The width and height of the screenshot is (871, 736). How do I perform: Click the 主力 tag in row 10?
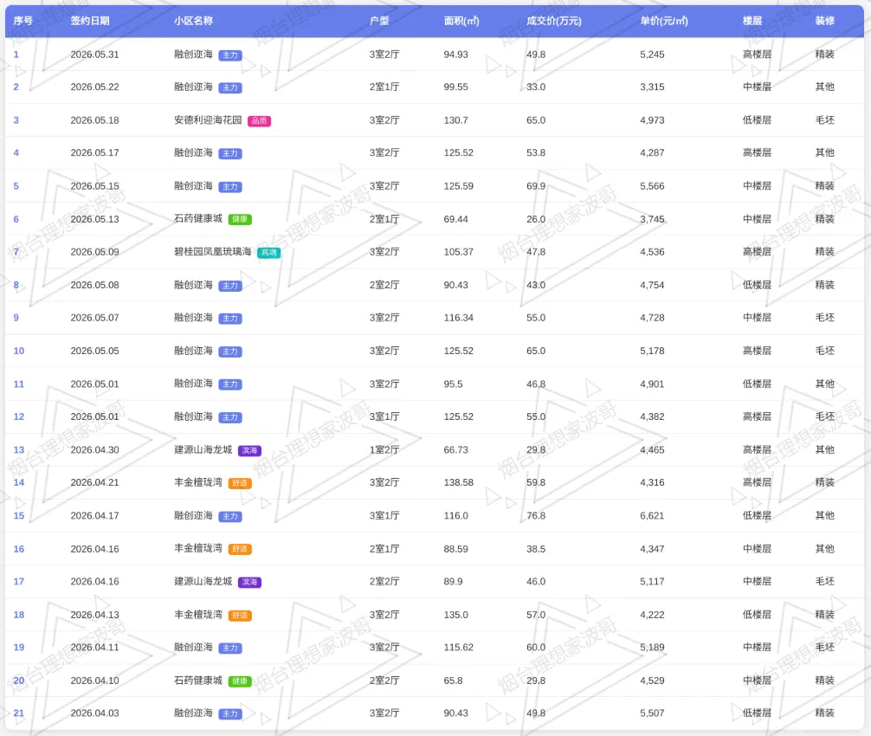[x=230, y=352]
